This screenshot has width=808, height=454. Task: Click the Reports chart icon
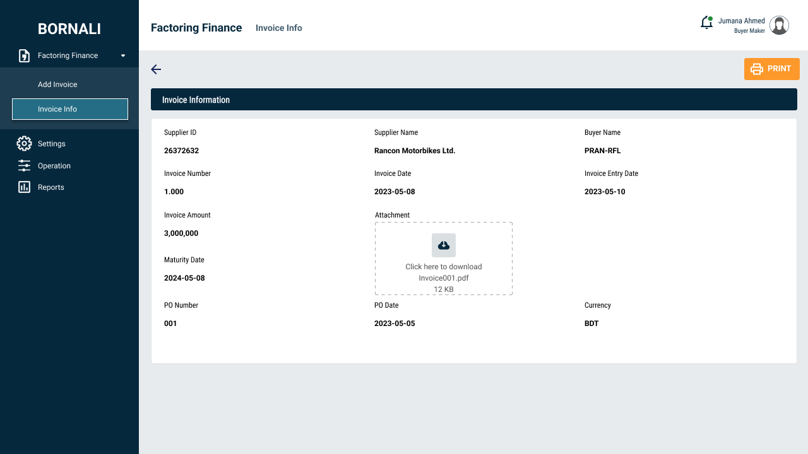24,187
